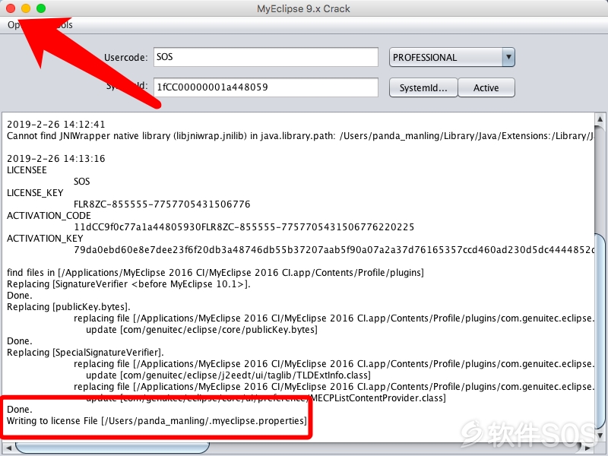608x456 pixels.
Task: Click the log's vertical scrollbar up arrow
Action: coord(600,119)
